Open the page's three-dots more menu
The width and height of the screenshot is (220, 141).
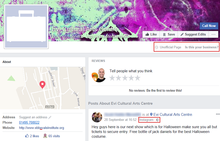[213, 34]
